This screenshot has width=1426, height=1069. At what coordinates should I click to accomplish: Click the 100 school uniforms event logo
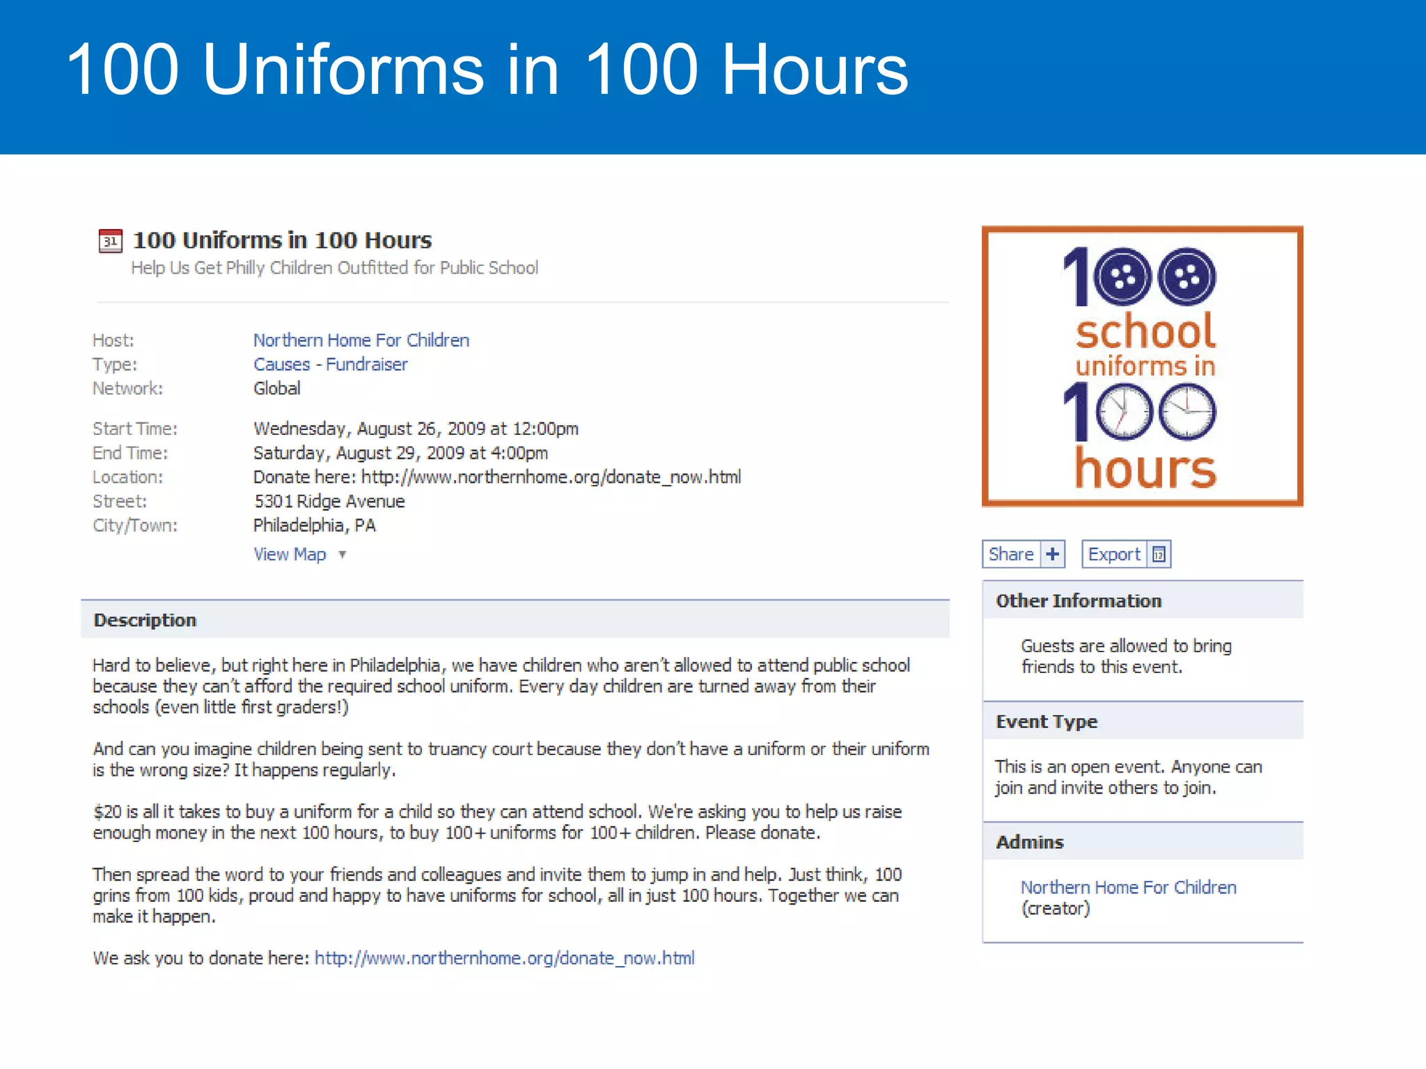pyautogui.click(x=1142, y=366)
